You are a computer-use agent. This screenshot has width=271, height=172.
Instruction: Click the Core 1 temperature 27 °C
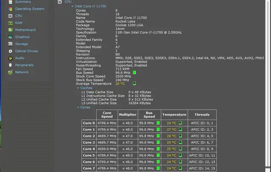click(x=171, y=129)
